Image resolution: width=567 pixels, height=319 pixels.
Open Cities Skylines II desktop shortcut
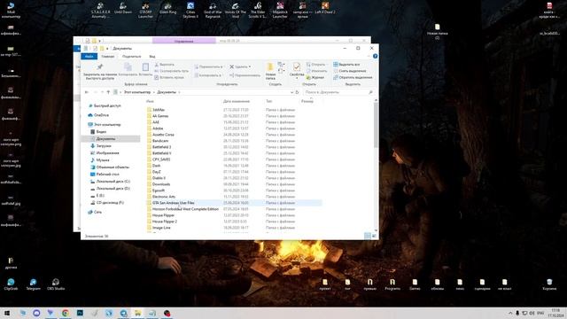click(190, 10)
